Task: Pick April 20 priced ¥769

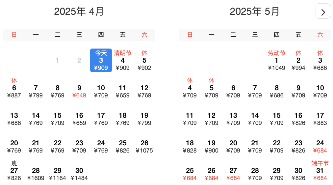Action: pos(14,147)
